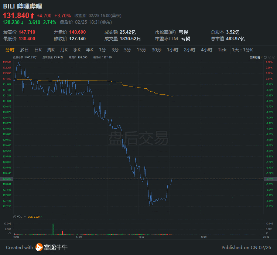Viewport: 277px width, 255px height.
Task: Click the undo arrow icon above the chart
Action: tap(266, 57)
